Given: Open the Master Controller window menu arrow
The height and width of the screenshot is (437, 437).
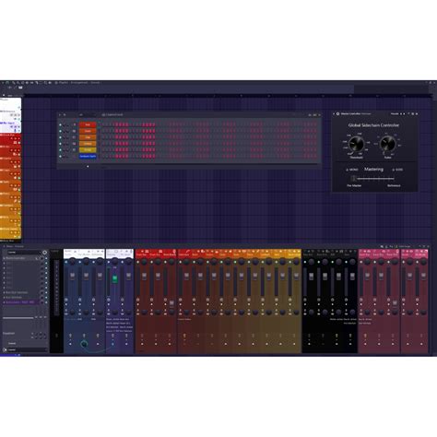Looking at the screenshot, I should click(x=334, y=113).
